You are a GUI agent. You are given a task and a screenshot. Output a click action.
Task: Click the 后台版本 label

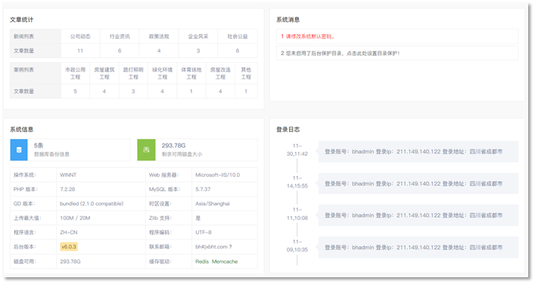click(x=24, y=246)
